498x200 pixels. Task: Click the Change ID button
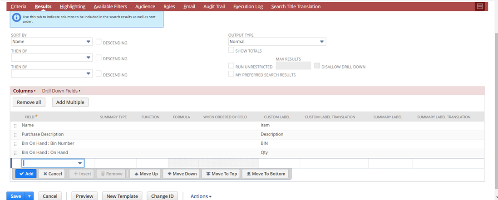[163, 196]
